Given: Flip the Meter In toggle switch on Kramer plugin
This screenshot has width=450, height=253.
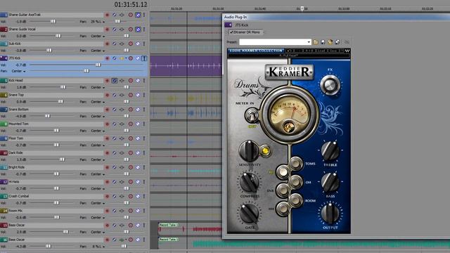Looking at the screenshot, I should tap(252, 116).
